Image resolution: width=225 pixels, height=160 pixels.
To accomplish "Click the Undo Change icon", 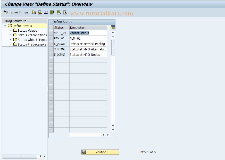I will 46,13.
